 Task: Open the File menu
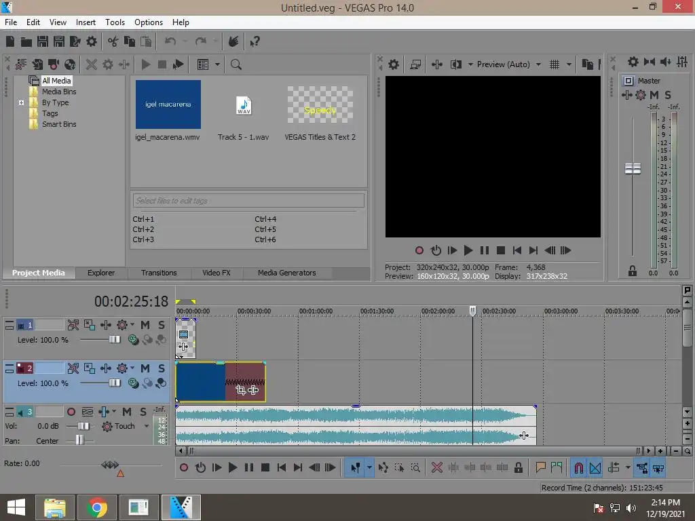[x=11, y=22]
